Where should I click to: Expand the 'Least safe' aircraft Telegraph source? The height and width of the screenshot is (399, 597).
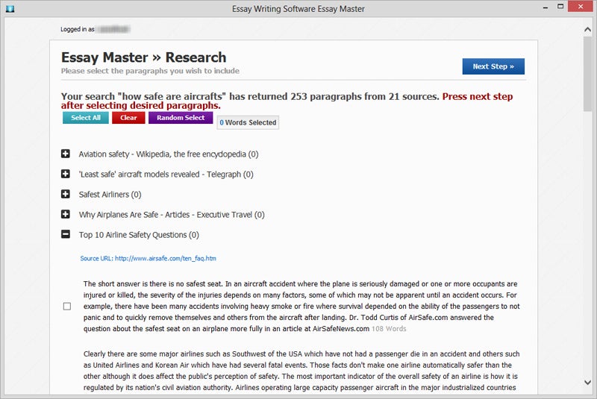(66, 174)
